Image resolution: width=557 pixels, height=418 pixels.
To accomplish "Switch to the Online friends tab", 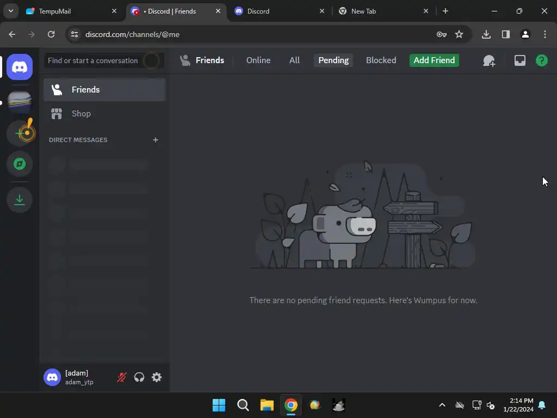I will click(258, 60).
